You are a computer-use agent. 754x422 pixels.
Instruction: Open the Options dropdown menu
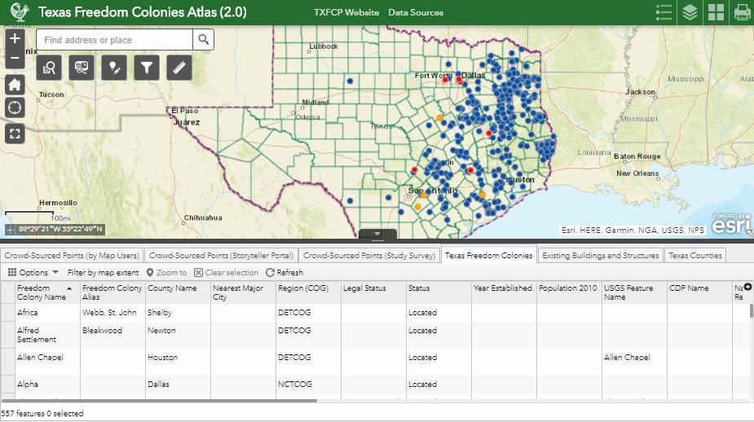point(33,273)
